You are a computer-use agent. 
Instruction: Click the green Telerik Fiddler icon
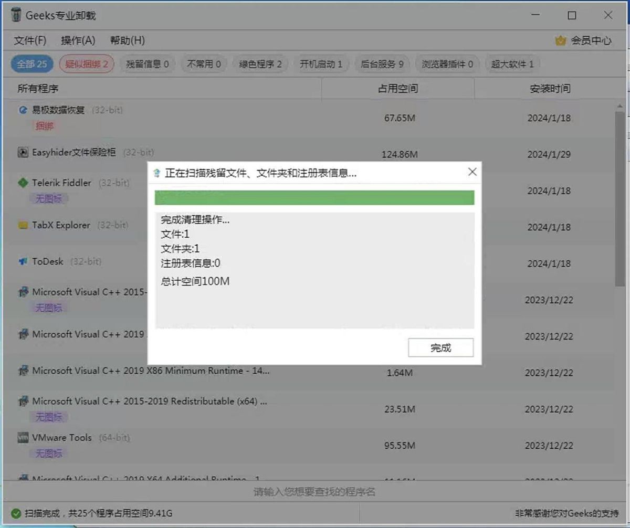pyautogui.click(x=23, y=183)
